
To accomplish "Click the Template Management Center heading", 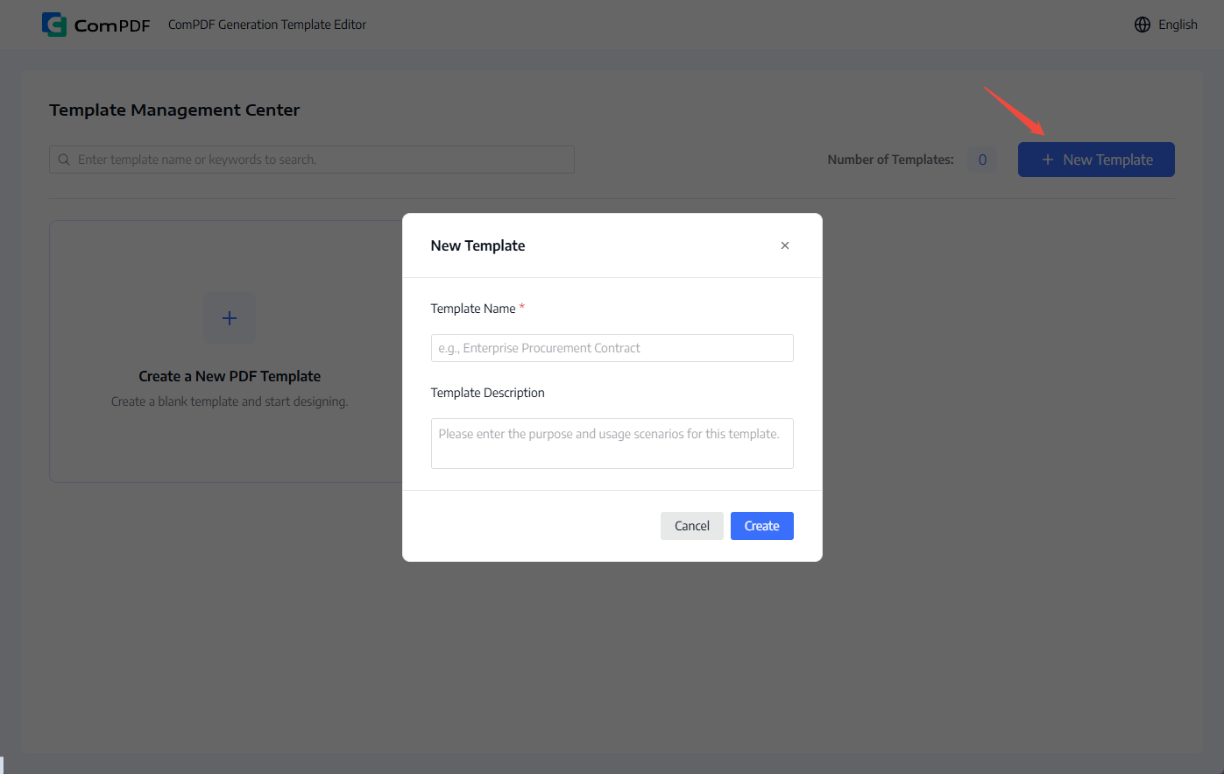I will 174,110.
